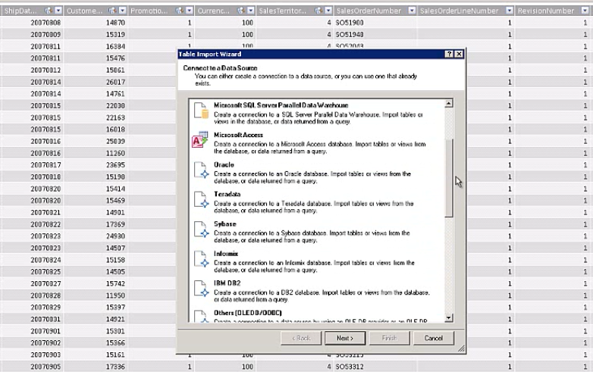Select customer cell 11950
The height and width of the screenshot is (372, 593).
(x=96, y=295)
